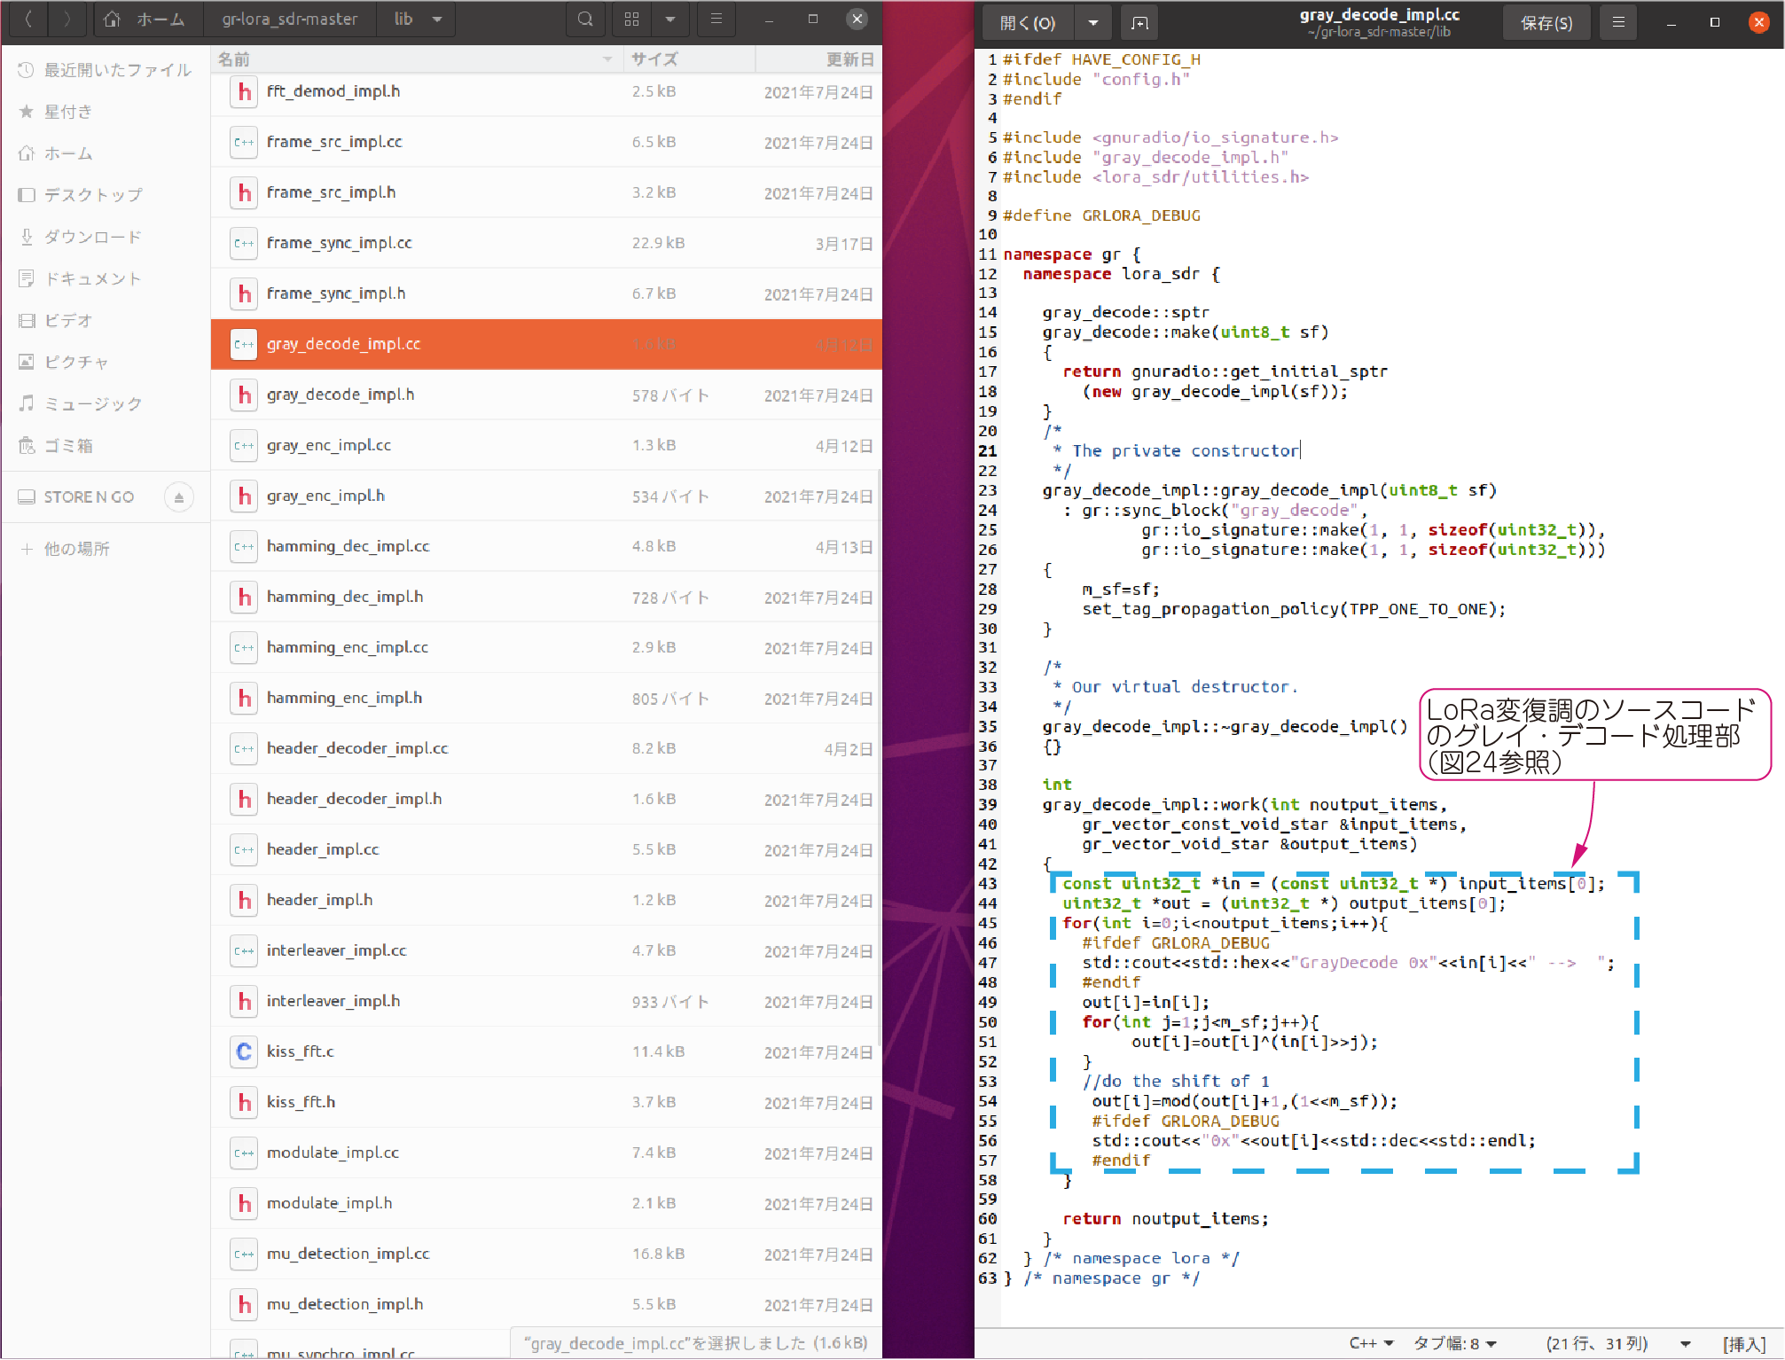Switch to icon grid view

tap(631, 20)
